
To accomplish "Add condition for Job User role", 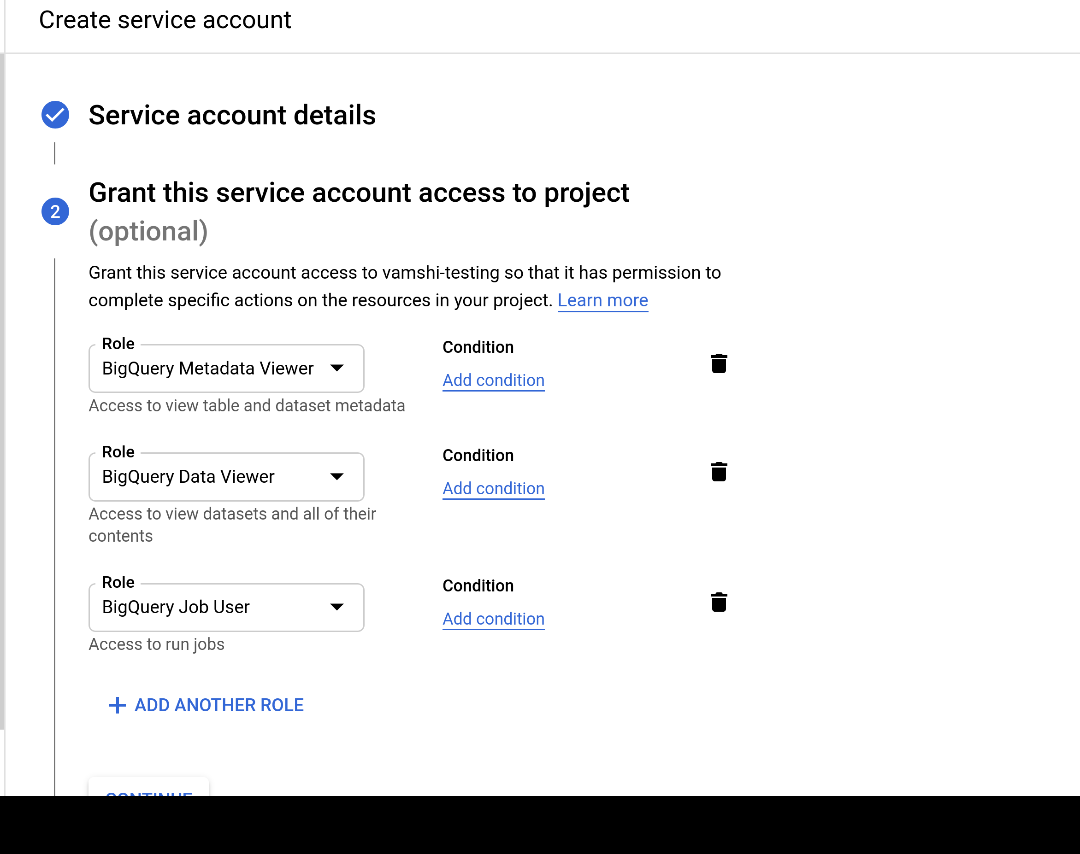I will (493, 619).
